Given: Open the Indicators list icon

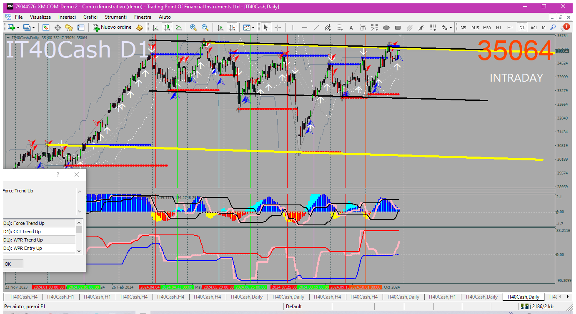Looking at the screenshot, I should tap(247, 27).
